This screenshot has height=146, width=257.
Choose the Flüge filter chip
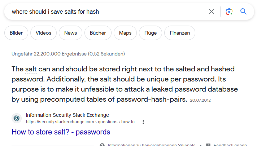pyautogui.click(x=150, y=33)
